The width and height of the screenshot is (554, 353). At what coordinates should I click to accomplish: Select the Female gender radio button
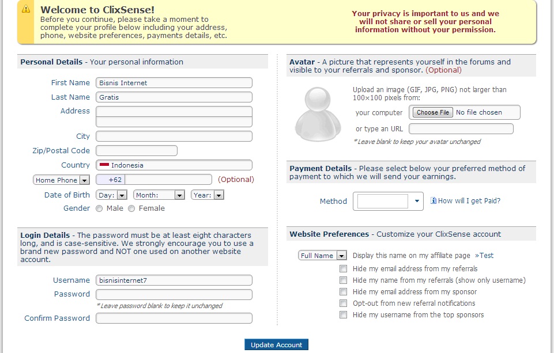(x=131, y=208)
